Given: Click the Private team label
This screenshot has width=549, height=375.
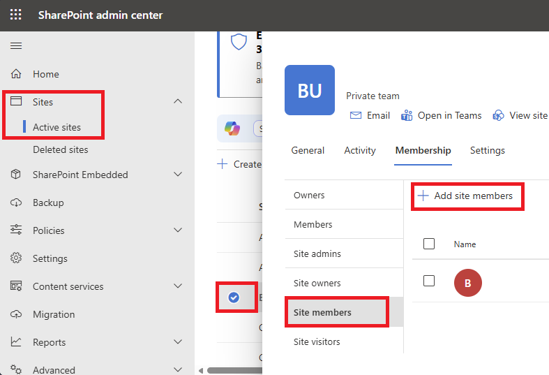Looking at the screenshot, I should click(x=373, y=96).
